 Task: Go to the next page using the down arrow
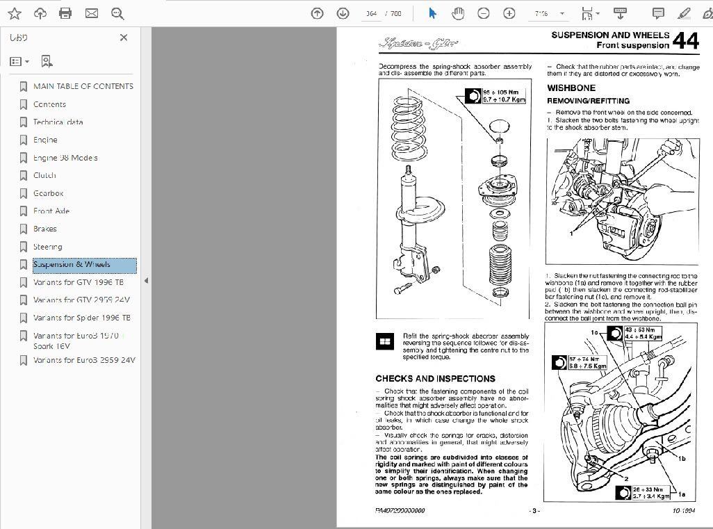[343, 14]
